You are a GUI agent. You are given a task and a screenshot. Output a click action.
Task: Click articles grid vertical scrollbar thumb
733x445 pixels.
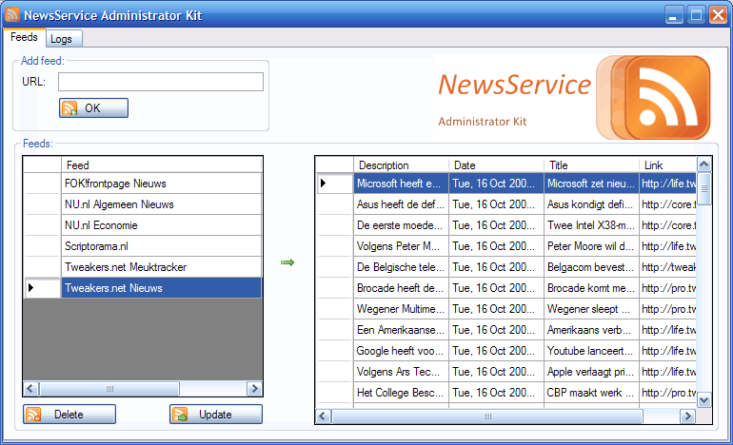[704, 188]
